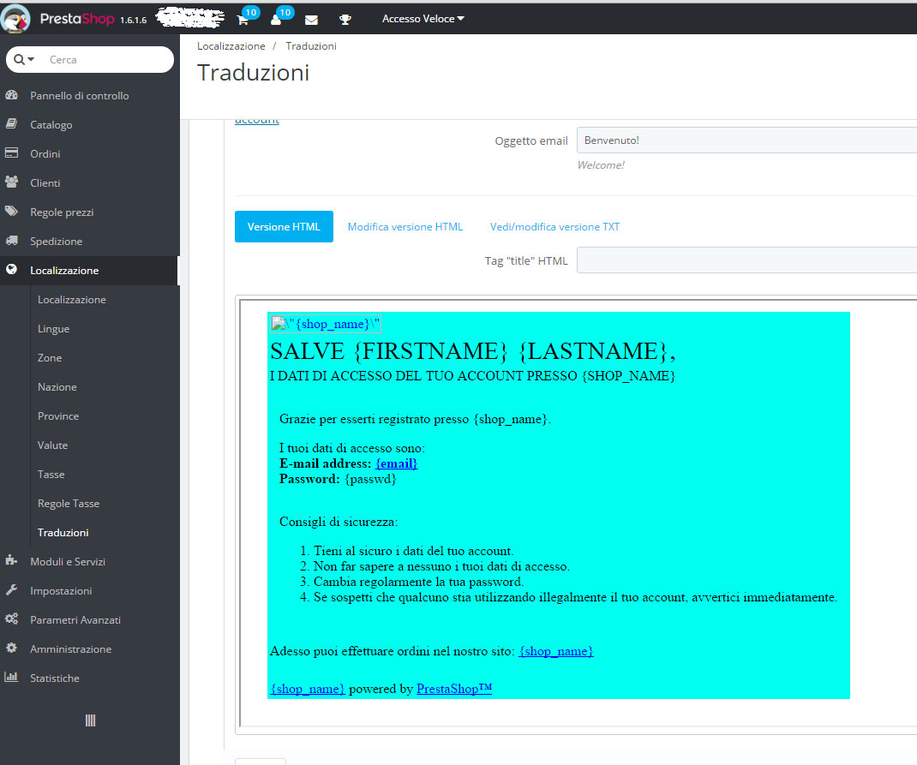Image resolution: width=917 pixels, height=765 pixels.
Task: Click the PrestaShop logo avatar
Action: tap(15, 18)
